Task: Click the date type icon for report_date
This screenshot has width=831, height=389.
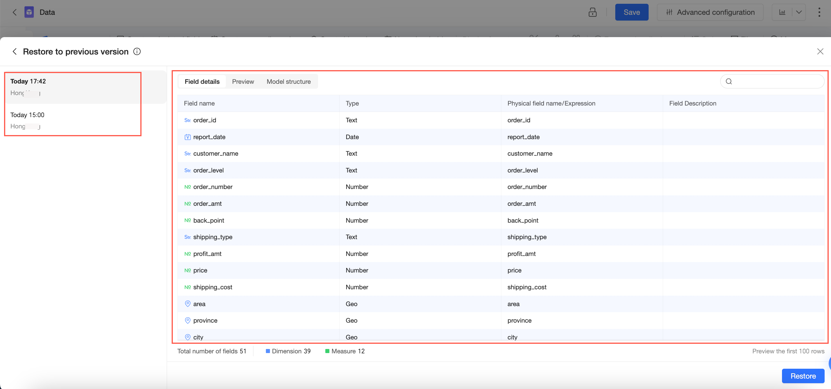Action: (x=187, y=137)
